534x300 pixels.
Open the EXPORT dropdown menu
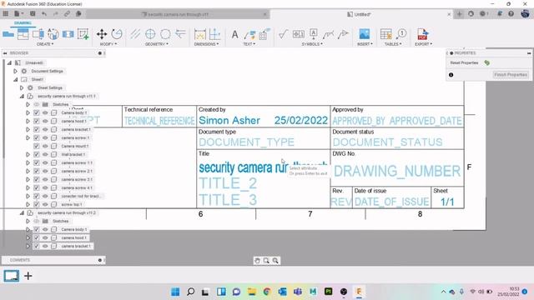(423, 44)
